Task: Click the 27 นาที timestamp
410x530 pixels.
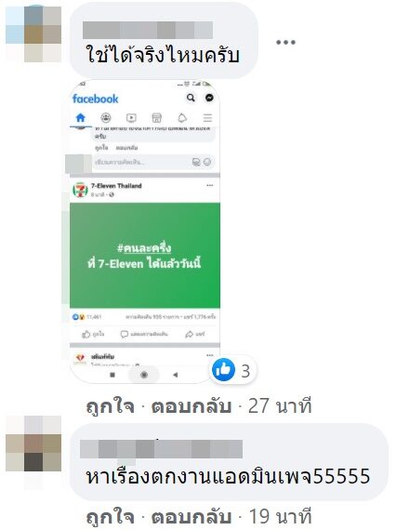Action: click(280, 406)
